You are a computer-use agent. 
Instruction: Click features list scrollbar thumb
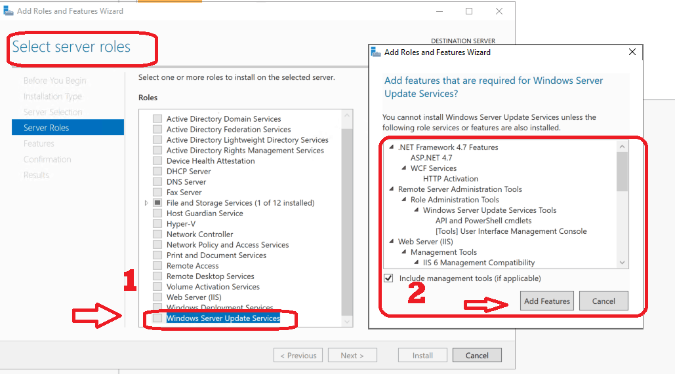pyautogui.click(x=622, y=172)
